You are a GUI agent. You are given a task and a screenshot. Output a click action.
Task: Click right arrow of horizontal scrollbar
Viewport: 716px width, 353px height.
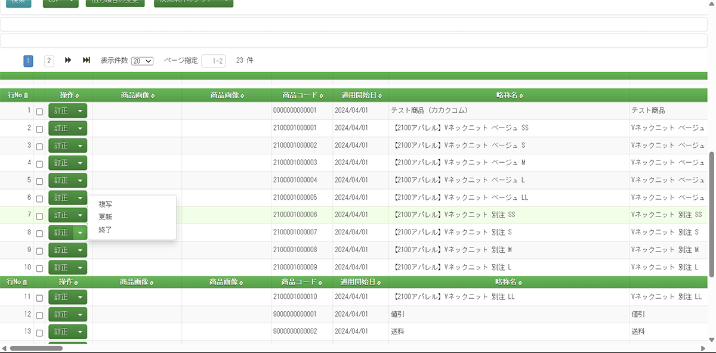(702, 348)
